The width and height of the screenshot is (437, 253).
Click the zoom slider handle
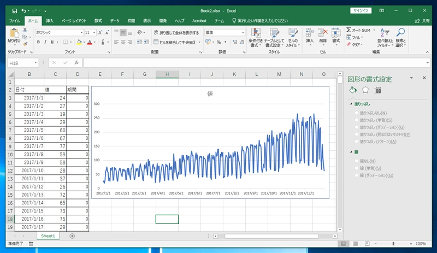point(393,244)
